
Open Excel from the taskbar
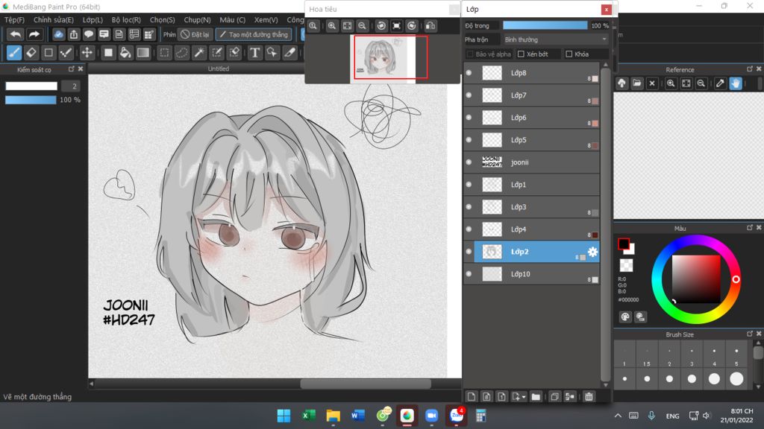pyautogui.click(x=308, y=416)
